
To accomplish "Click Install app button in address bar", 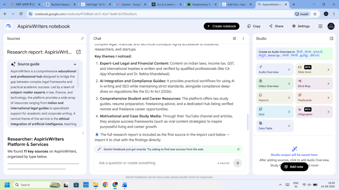I will tap(302, 14).
